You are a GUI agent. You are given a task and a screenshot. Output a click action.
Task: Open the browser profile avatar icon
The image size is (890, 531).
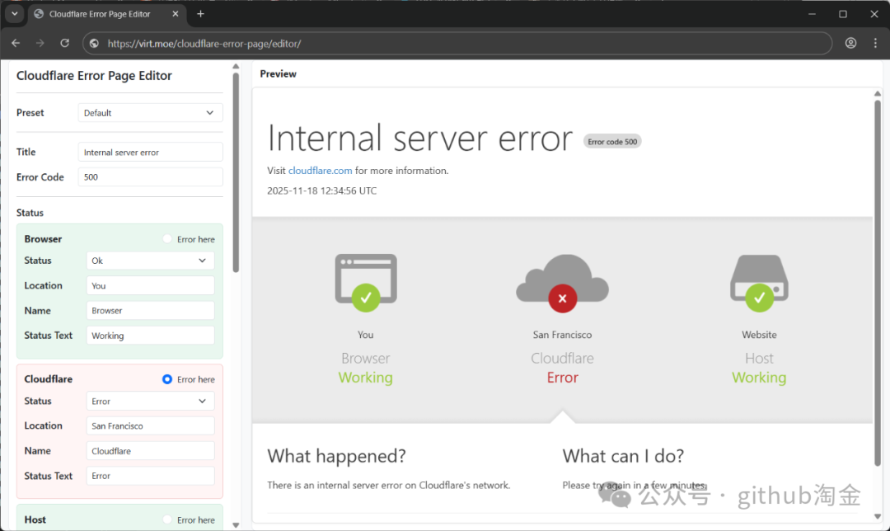[x=850, y=43]
